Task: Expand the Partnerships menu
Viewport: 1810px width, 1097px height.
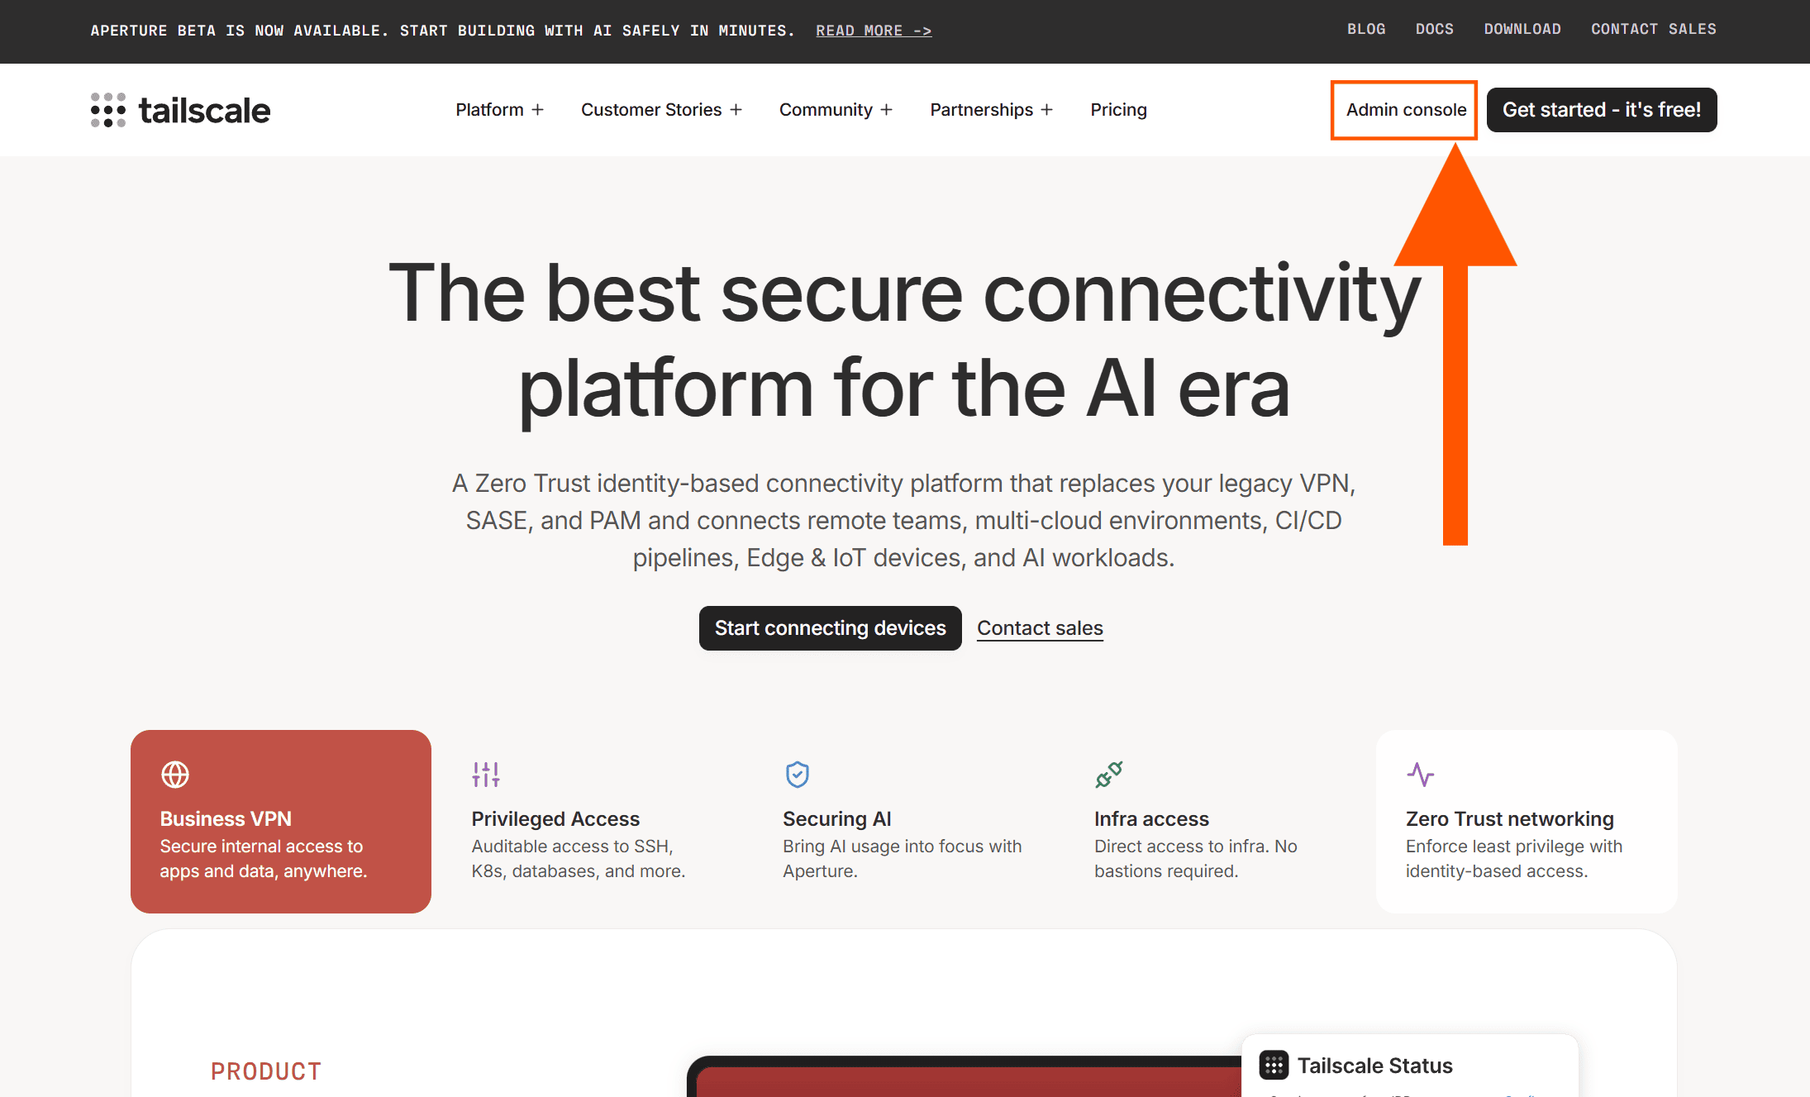Action: [991, 110]
